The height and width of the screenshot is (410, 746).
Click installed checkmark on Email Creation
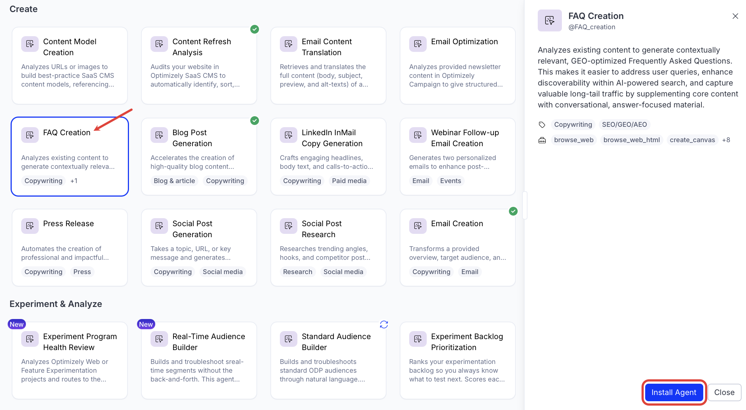pos(513,211)
